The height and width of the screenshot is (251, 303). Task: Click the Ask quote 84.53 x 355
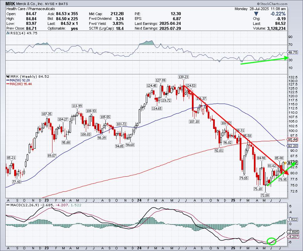coord(67,14)
